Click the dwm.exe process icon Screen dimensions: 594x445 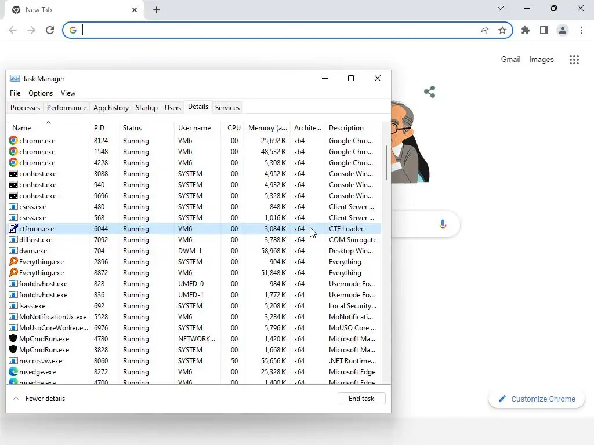pyautogui.click(x=13, y=250)
